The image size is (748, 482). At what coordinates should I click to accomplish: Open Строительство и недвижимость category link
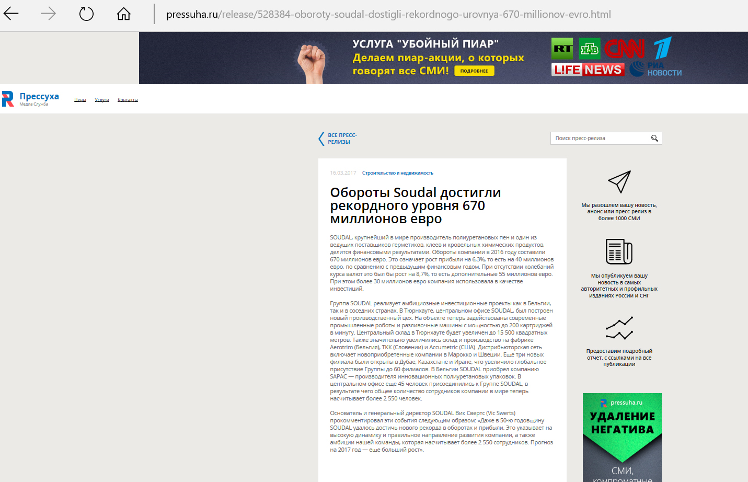click(398, 173)
